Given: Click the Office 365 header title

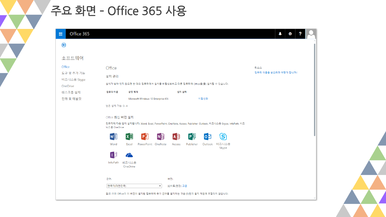Looking at the screenshot, I should pyautogui.click(x=80, y=34).
